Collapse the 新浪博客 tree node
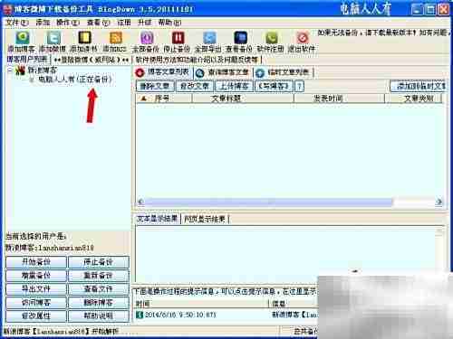Image resolution: width=453 pixels, height=339 pixels. coord(10,71)
